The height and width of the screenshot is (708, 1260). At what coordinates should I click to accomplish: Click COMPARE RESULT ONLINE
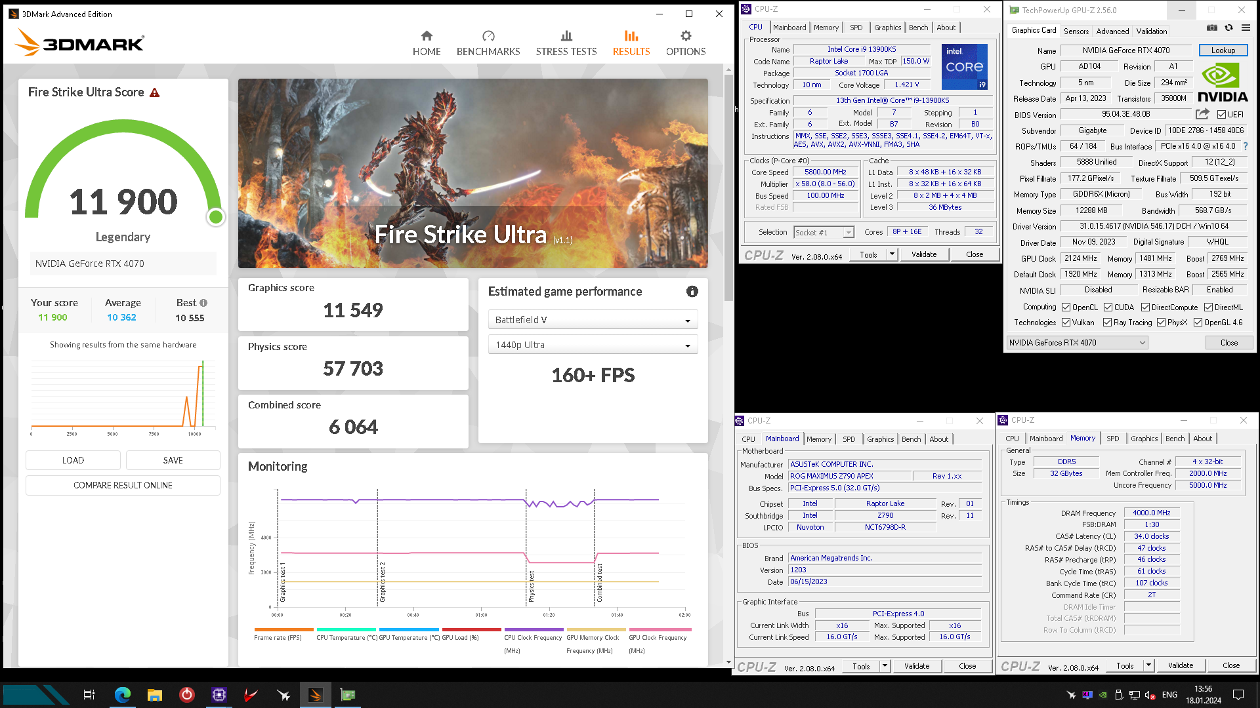point(123,485)
